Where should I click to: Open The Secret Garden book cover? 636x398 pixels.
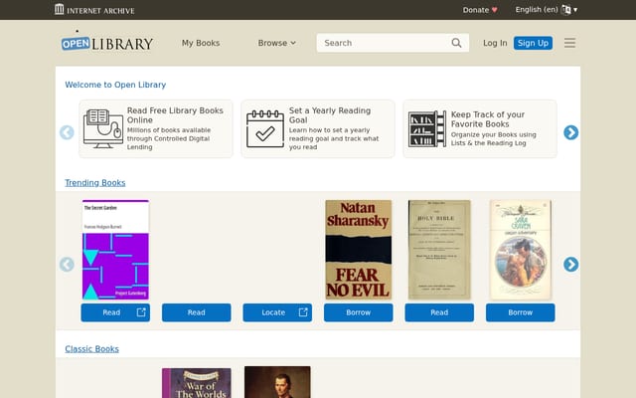point(115,250)
